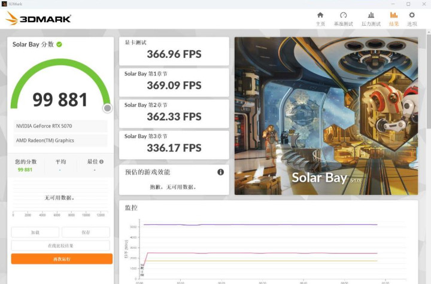Minimize the 3DMark window
The height and width of the screenshot is (284, 431).
coord(393,4)
